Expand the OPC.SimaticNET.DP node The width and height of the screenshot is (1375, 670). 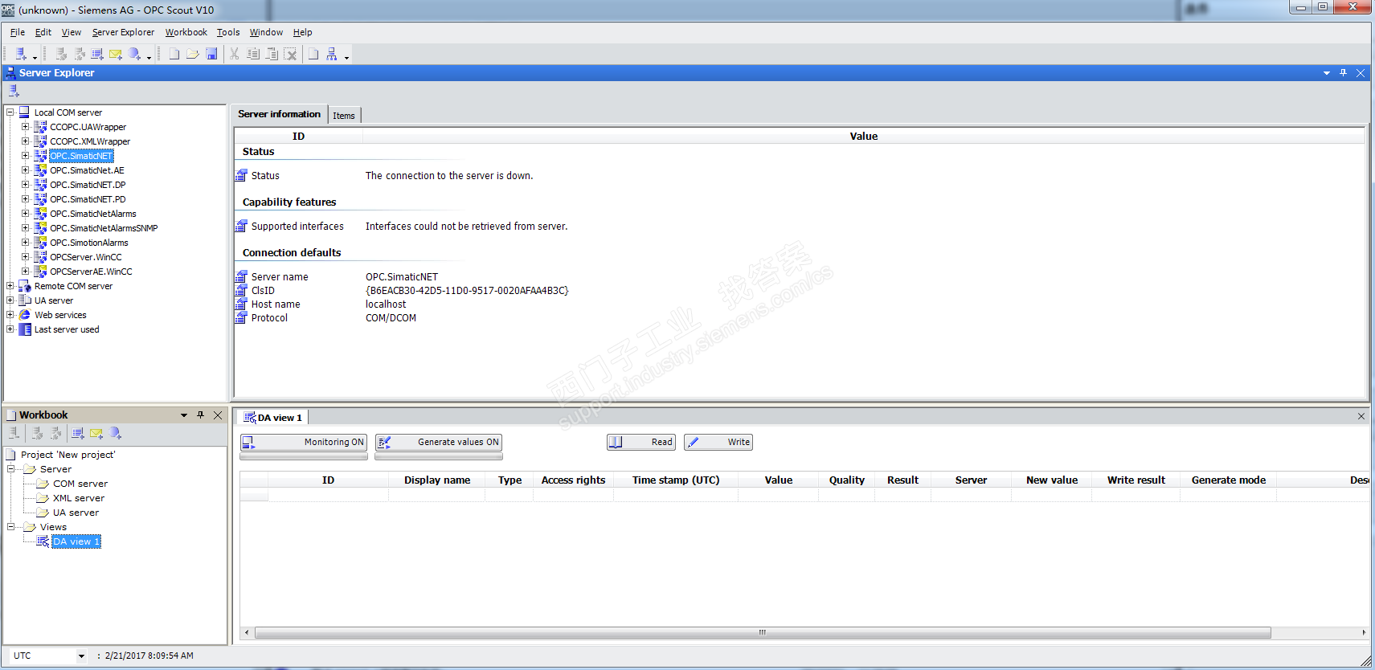pos(26,185)
